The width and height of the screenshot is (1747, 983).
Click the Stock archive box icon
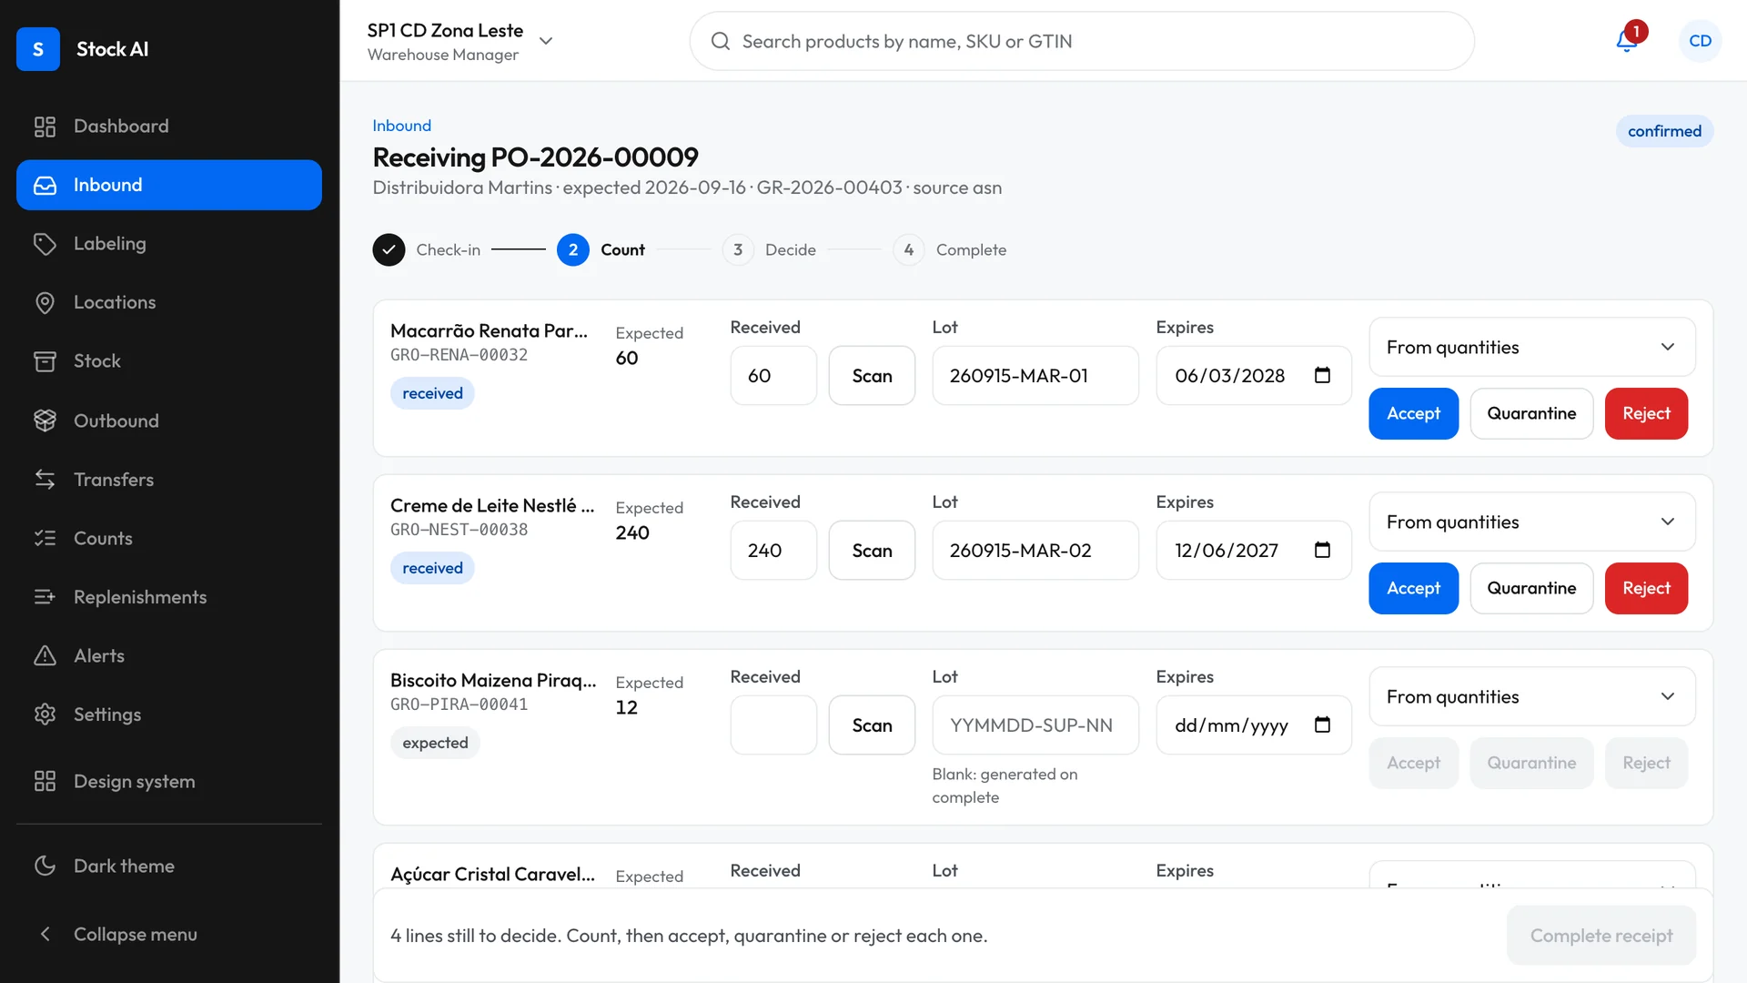coord(45,361)
